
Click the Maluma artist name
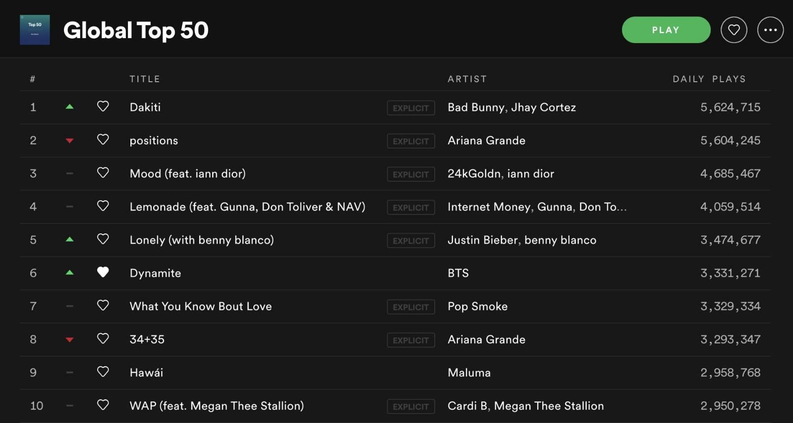point(469,373)
